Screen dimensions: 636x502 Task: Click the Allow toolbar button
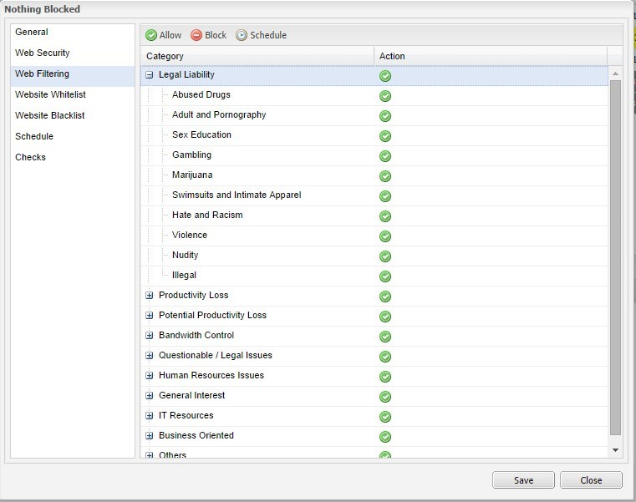[x=164, y=35]
